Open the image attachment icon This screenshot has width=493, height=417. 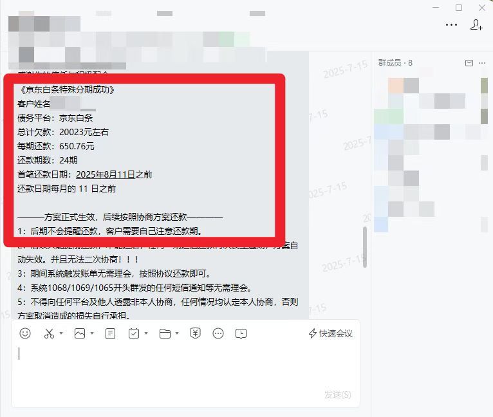[80, 333]
